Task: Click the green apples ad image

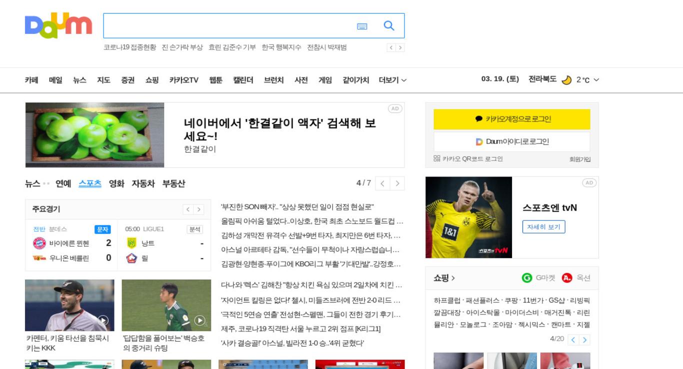Action: tap(95, 135)
